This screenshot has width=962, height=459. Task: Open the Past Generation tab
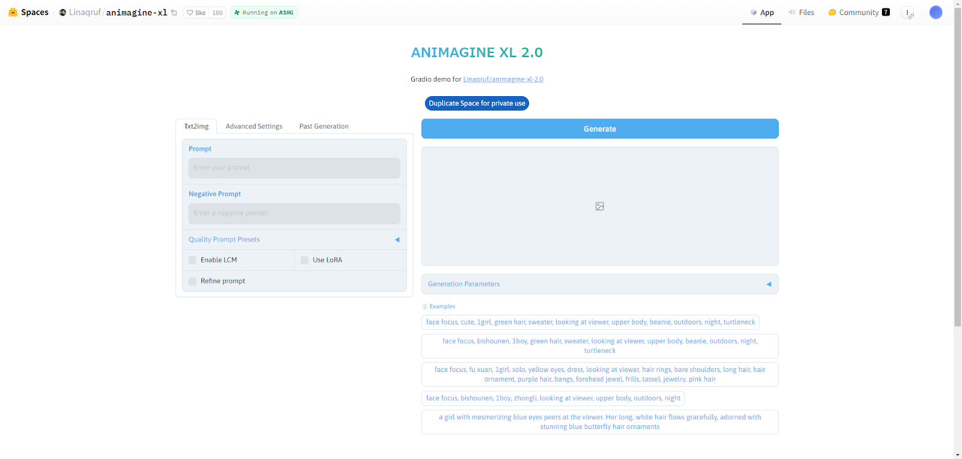coord(324,126)
